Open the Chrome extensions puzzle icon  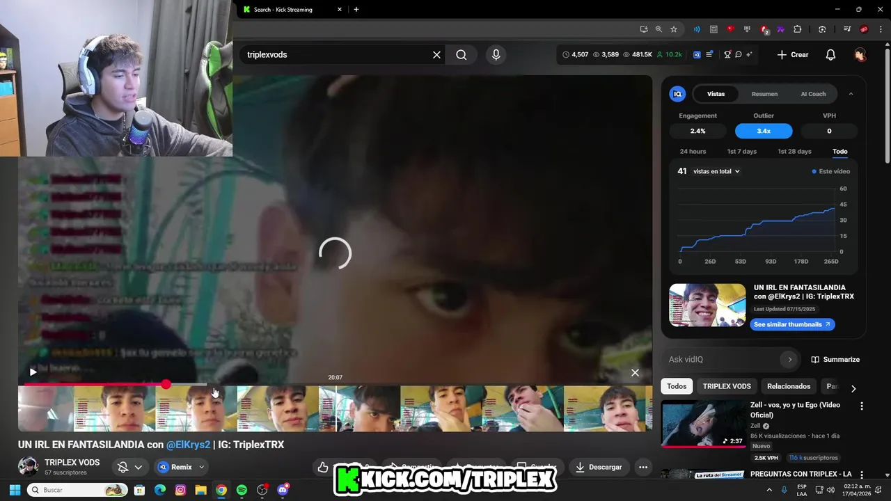tap(798, 29)
